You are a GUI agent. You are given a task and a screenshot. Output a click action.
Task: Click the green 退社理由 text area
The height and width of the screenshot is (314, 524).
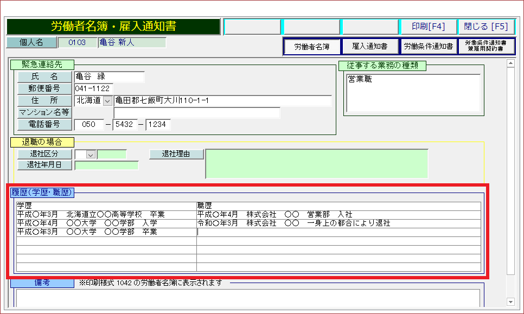click(x=316, y=163)
